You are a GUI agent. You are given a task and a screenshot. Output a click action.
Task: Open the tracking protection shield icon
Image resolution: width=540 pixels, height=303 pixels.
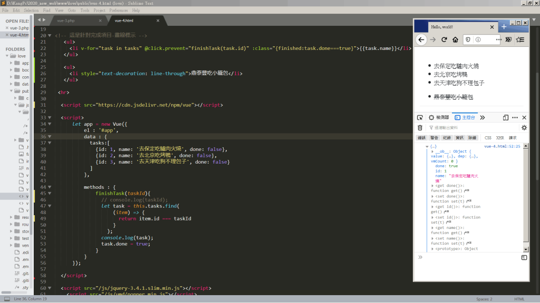(468, 40)
